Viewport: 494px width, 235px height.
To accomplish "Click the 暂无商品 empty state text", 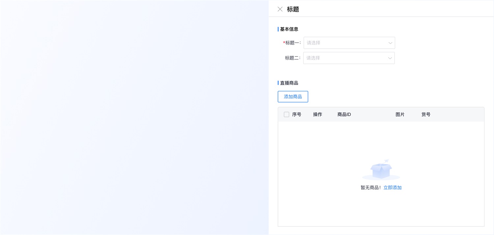I will pyautogui.click(x=370, y=187).
